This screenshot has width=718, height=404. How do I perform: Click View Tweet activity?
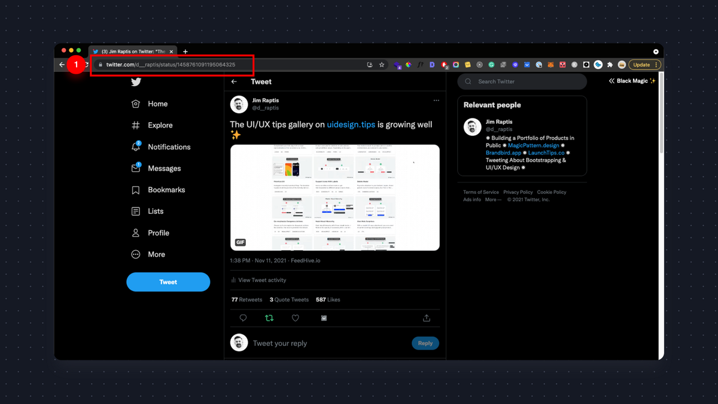(258, 280)
